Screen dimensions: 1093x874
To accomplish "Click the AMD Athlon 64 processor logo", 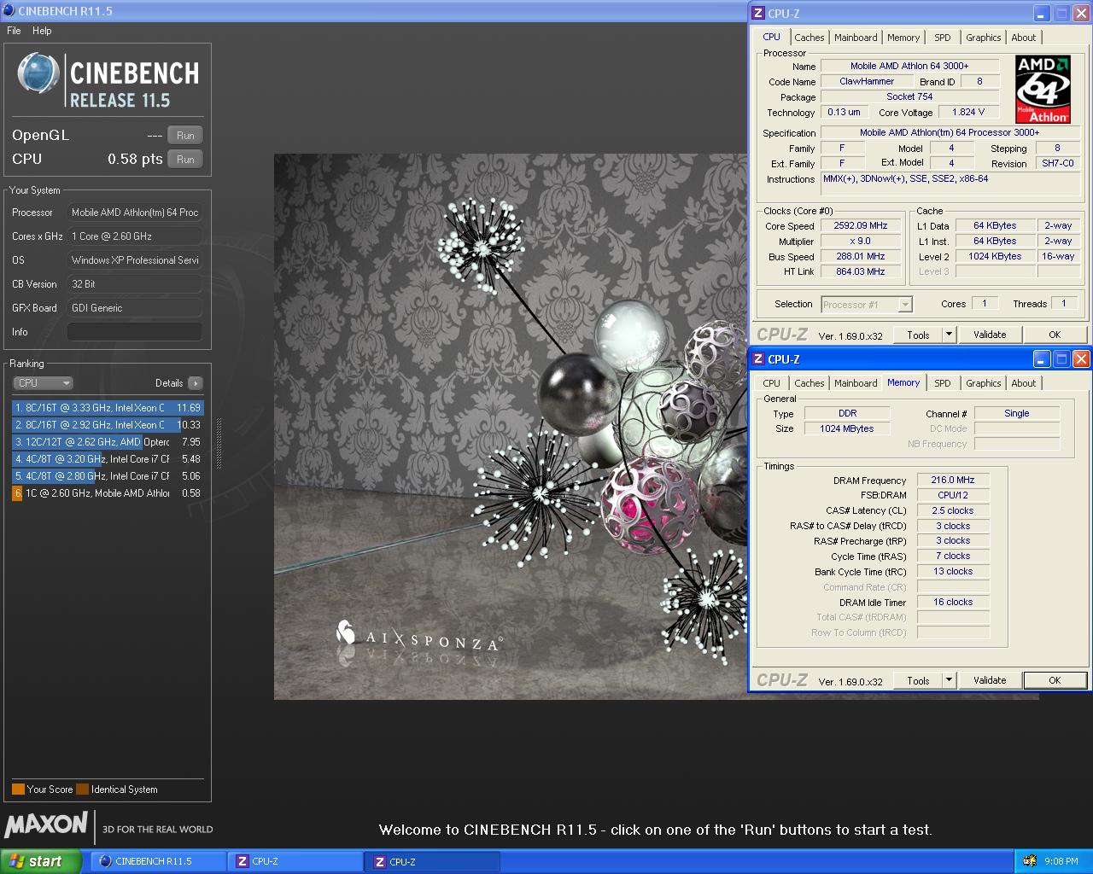I will (1043, 90).
